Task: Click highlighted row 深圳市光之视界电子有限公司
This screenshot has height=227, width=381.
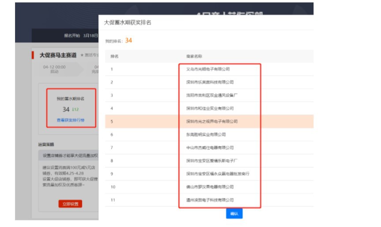Action: pyautogui.click(x=211, y=121)
